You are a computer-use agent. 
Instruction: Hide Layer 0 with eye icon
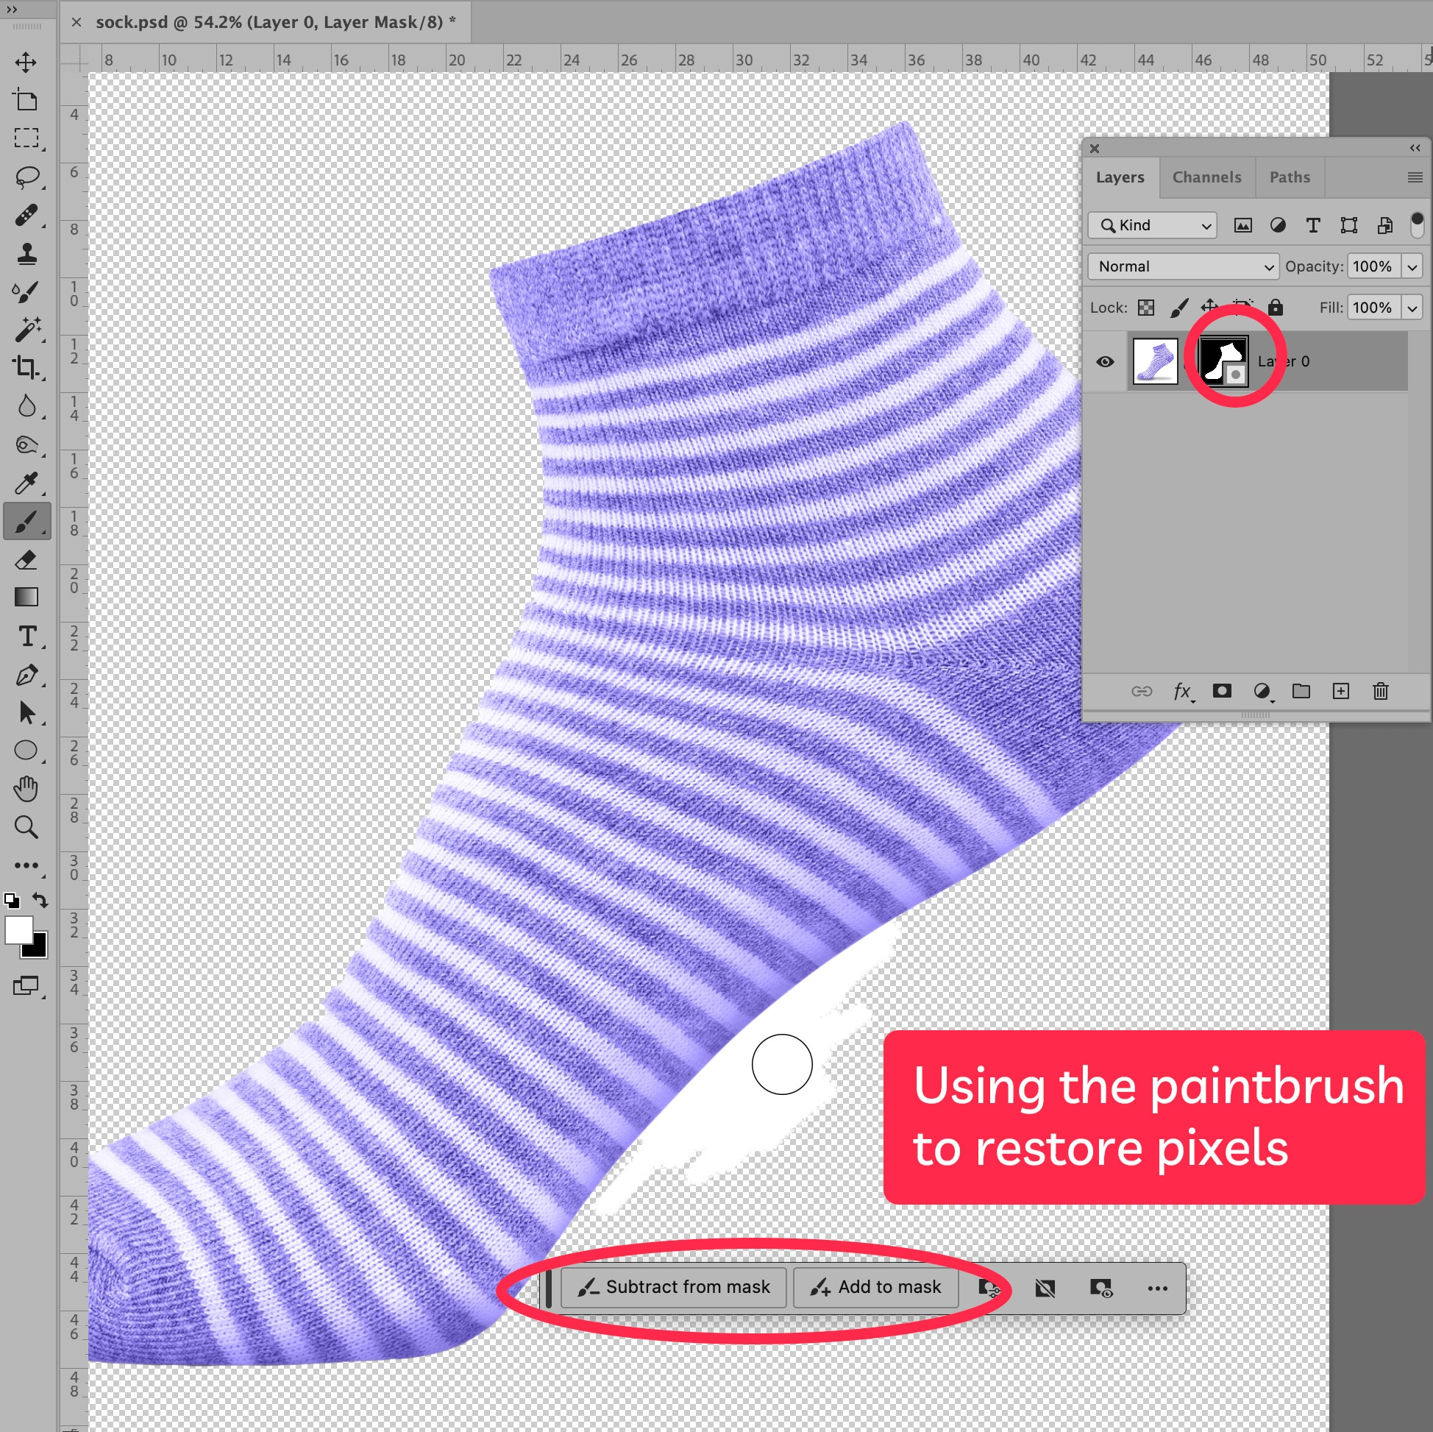pyautogui.click(x=1105, y=362)
